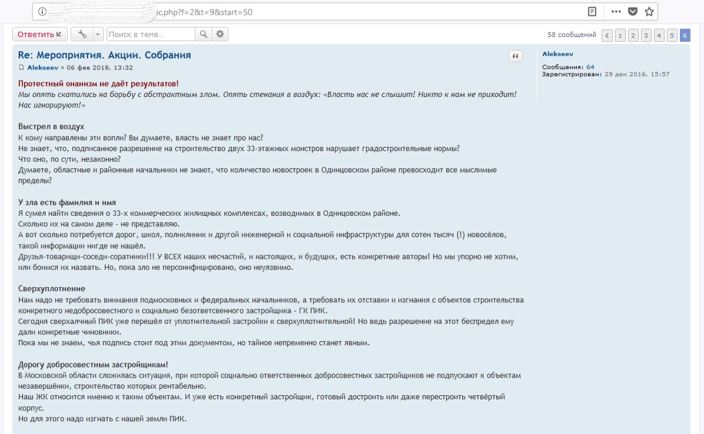Open Alekseev profile in right sidebar
The width and height of the screenshot is (704, 434).
(557, 54)
